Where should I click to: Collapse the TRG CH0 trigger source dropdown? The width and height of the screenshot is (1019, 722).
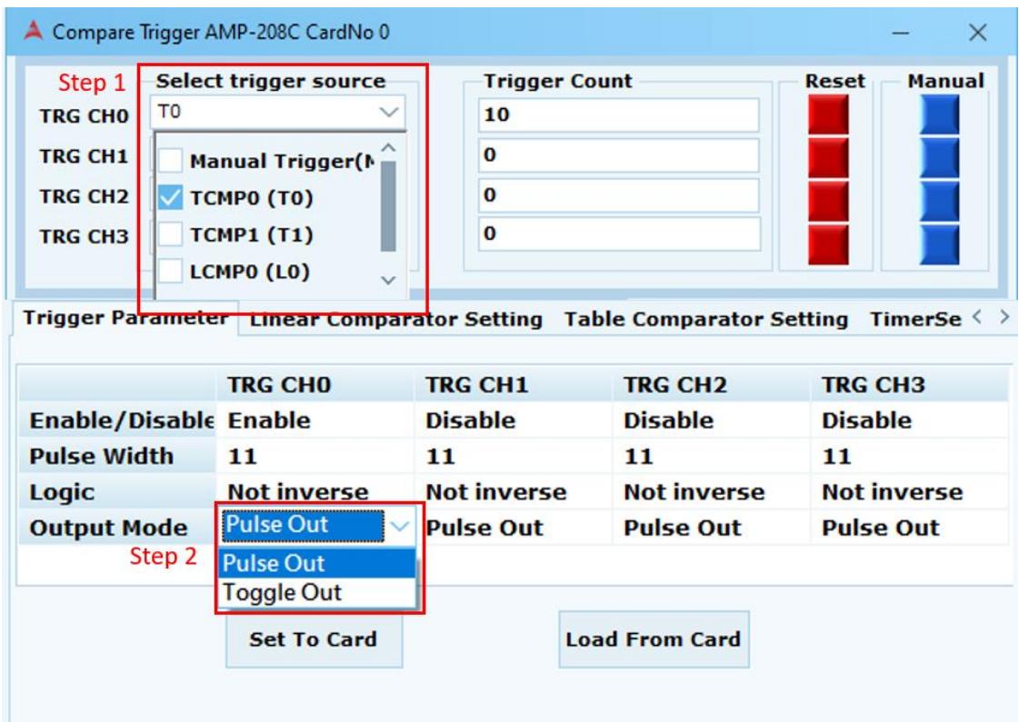coord(389,113)
